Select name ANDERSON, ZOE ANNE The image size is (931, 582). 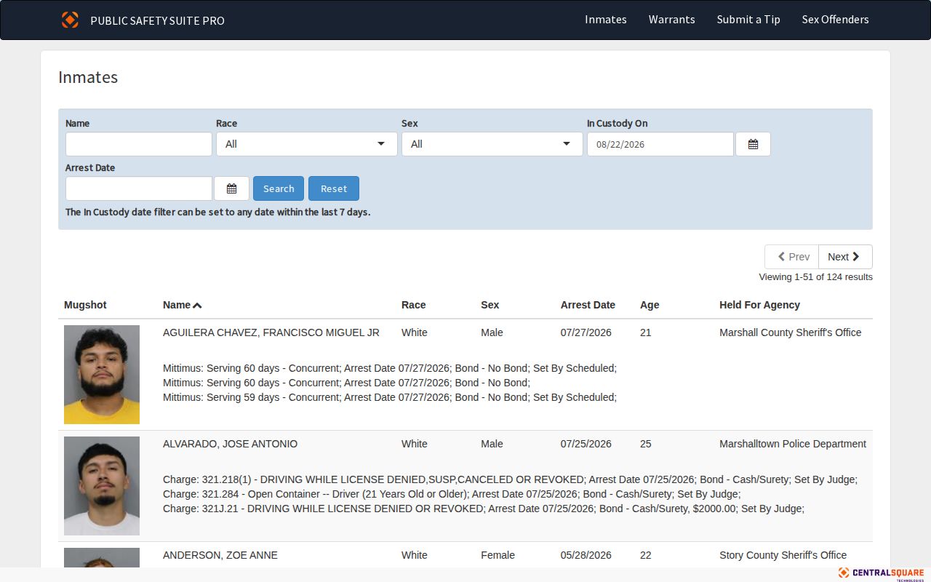220,555
